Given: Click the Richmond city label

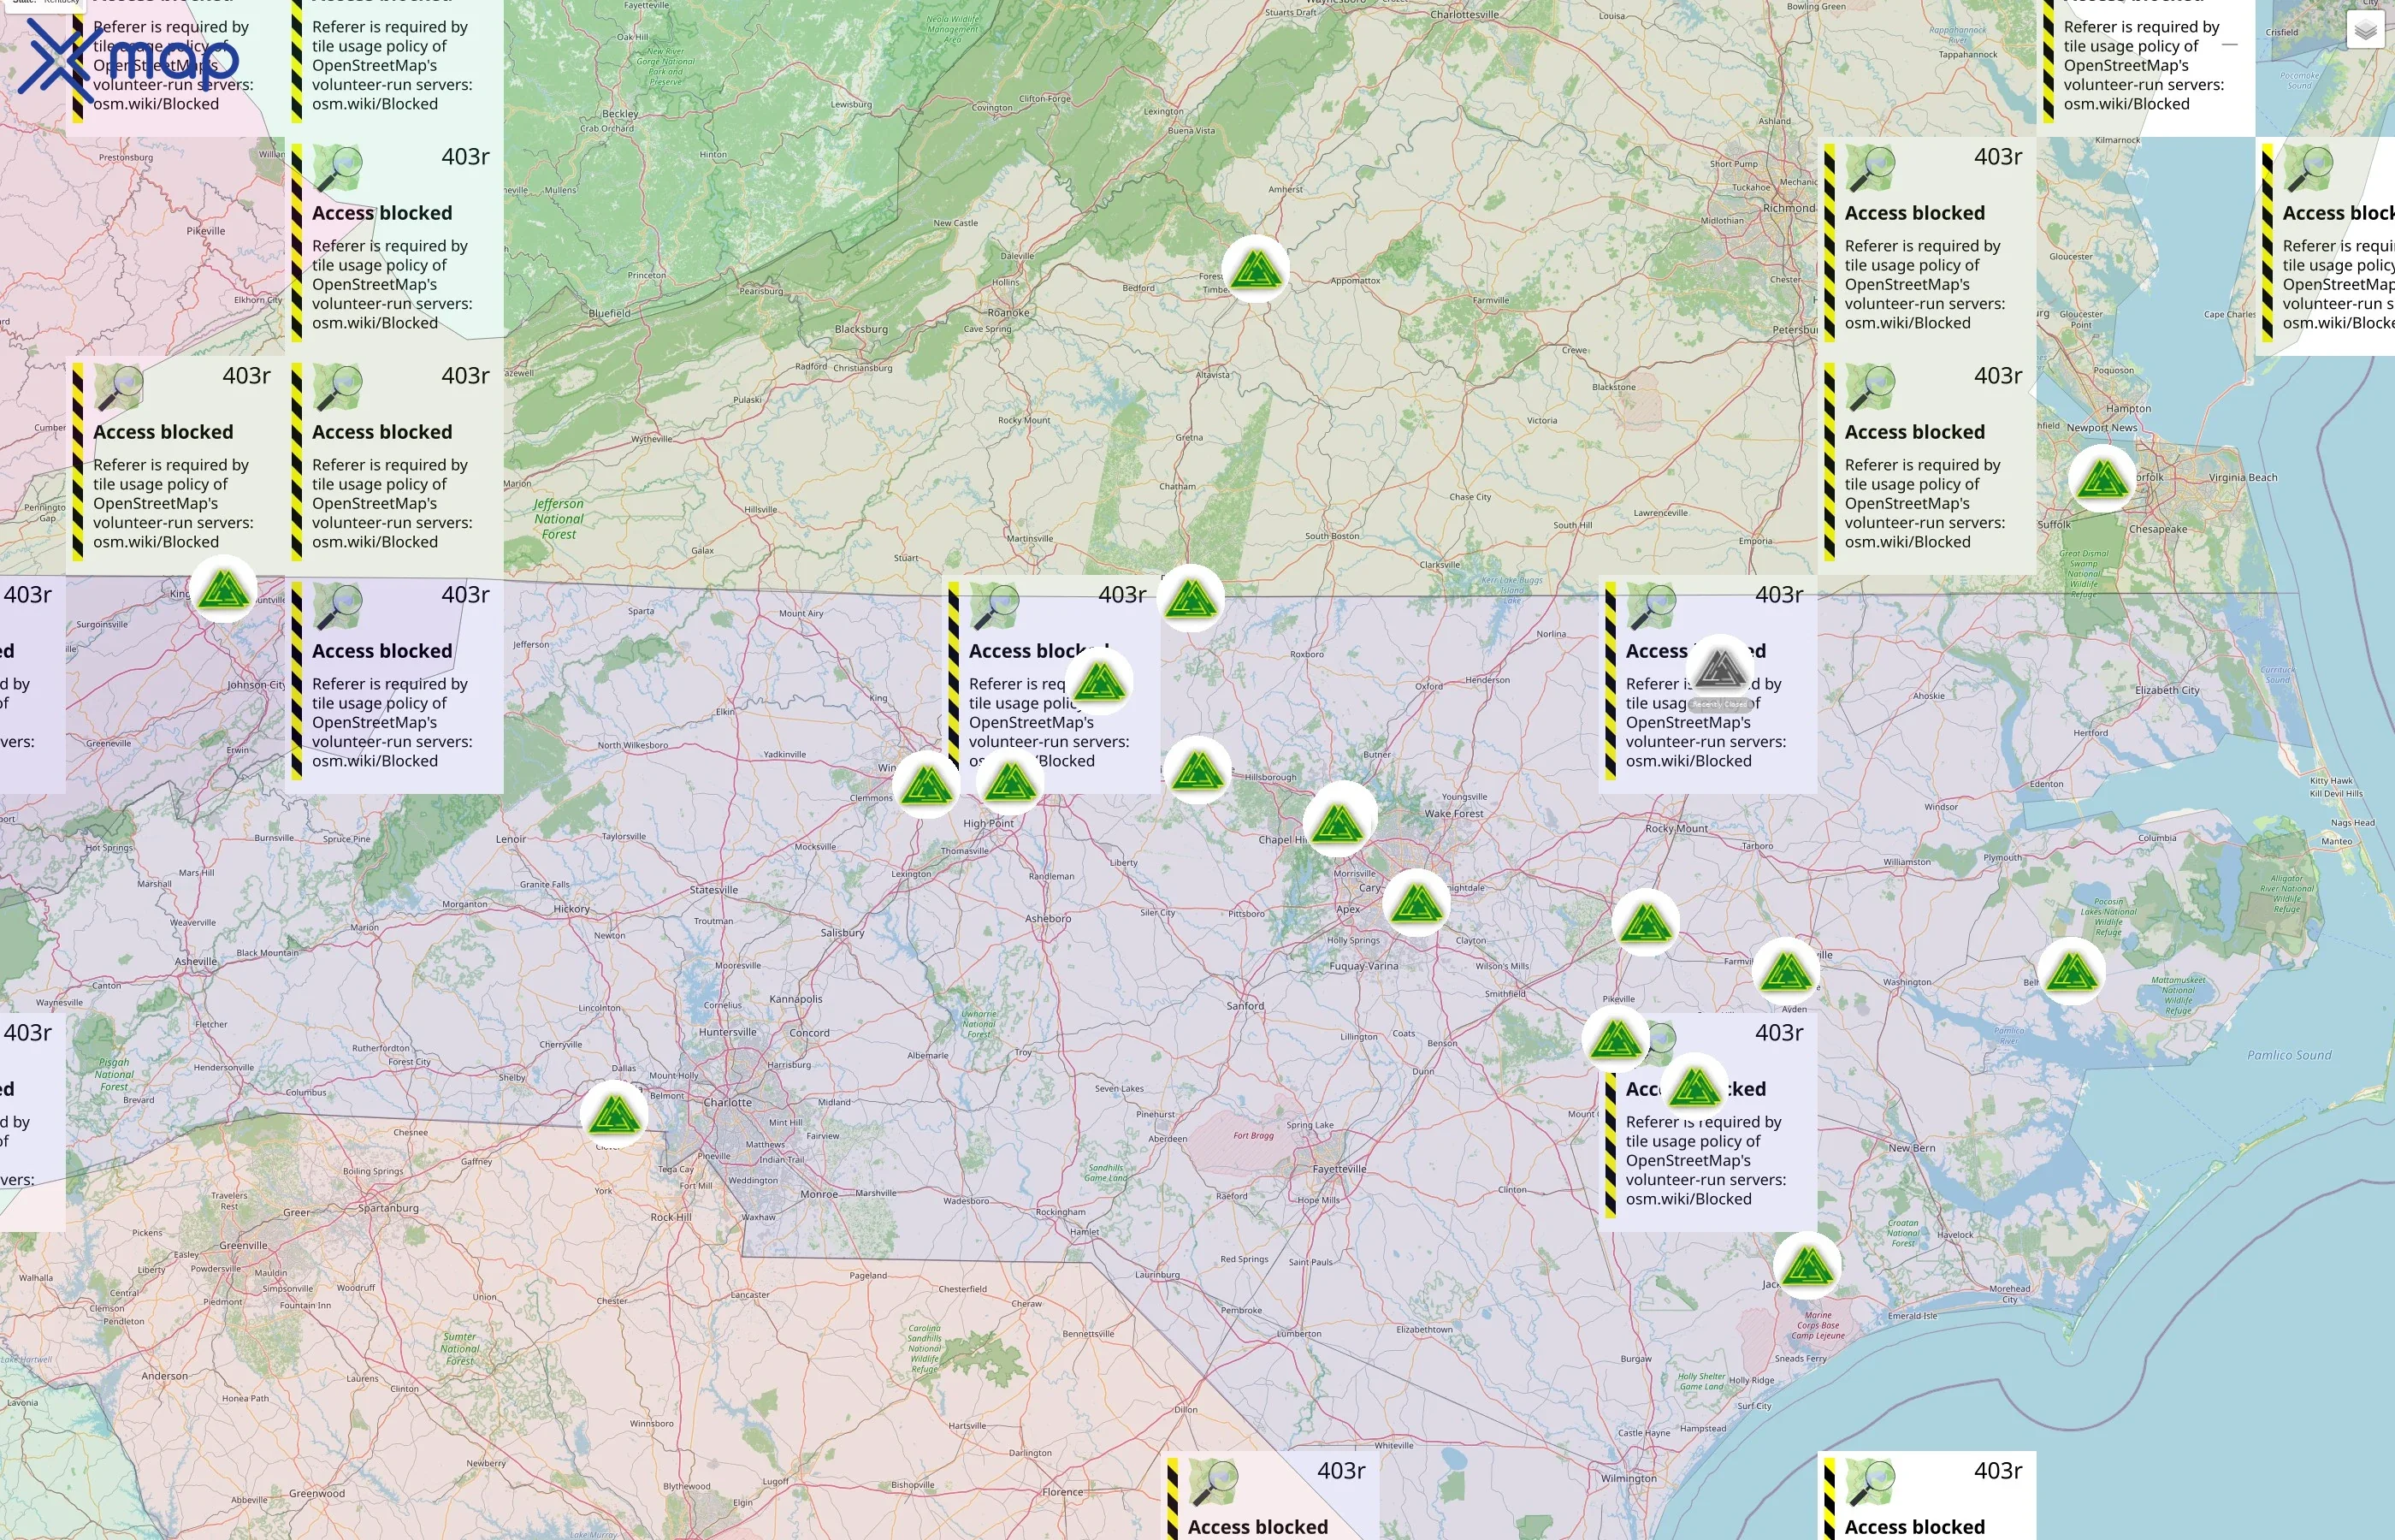Looking at the screenshot, I should 1789,208.
